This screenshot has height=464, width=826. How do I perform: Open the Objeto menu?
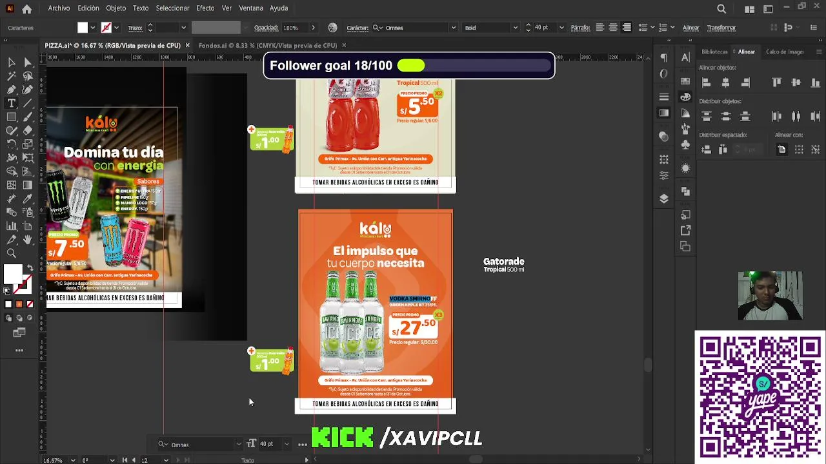[116, 8]
